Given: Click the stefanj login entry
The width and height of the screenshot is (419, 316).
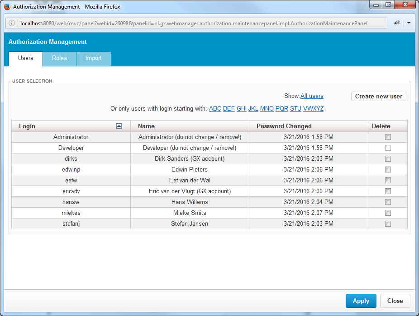Looking at the screenshot, I should [71, 224].
